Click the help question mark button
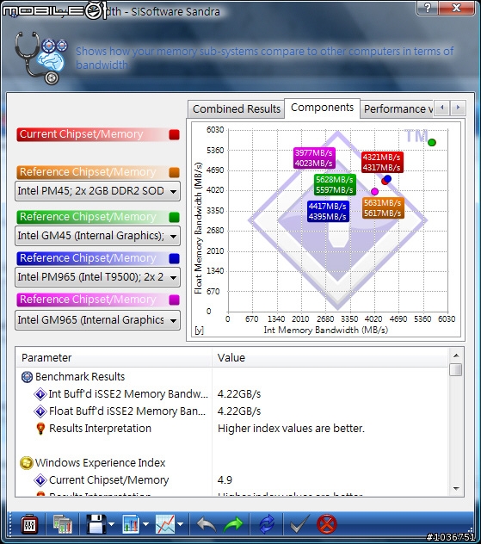The image size is (481, 544). coord(428,8)
